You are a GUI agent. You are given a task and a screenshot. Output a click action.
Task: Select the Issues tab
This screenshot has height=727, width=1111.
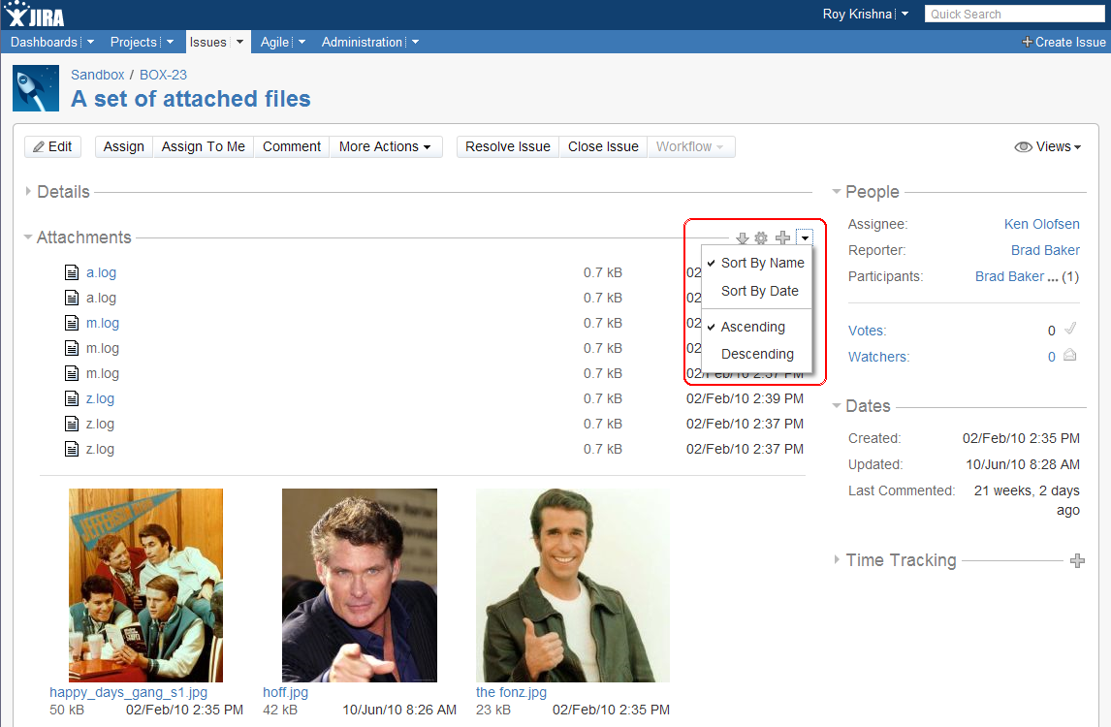[207, 42]
